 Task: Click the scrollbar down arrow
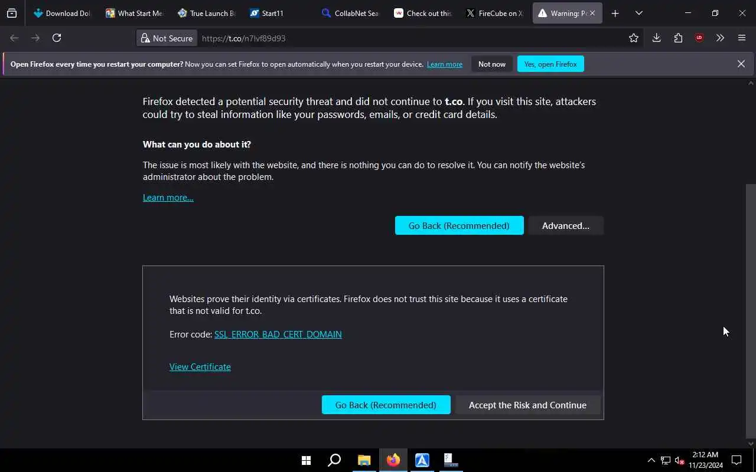pos(751,444)
